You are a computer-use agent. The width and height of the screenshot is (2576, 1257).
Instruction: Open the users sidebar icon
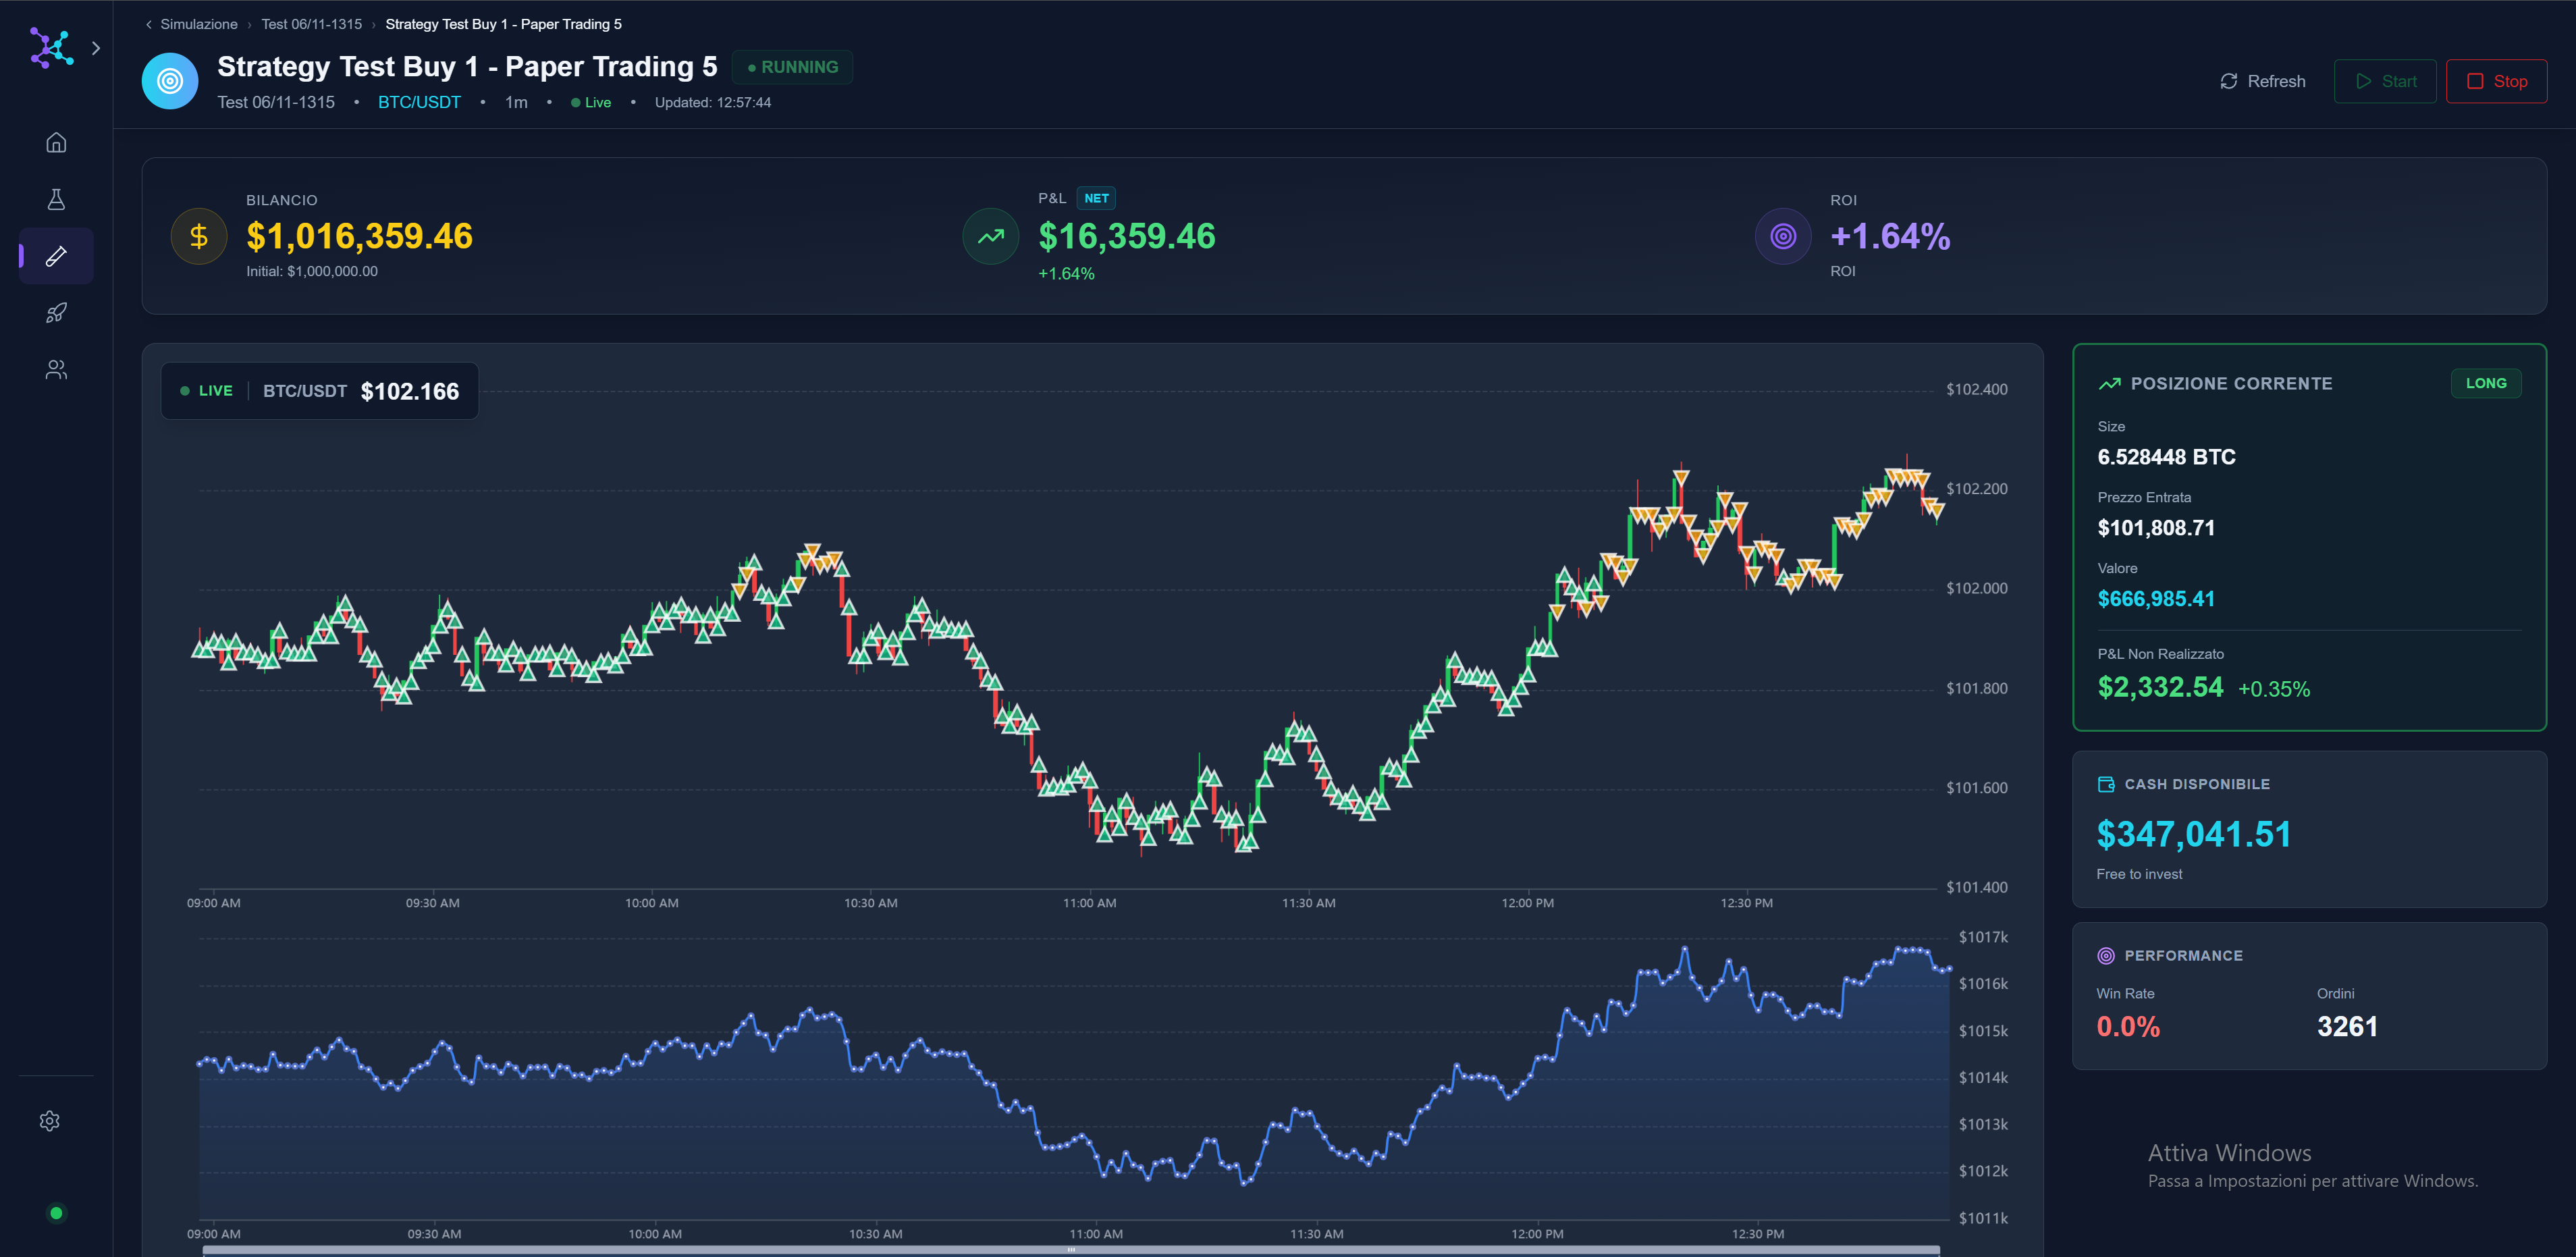tap(56, 370)
